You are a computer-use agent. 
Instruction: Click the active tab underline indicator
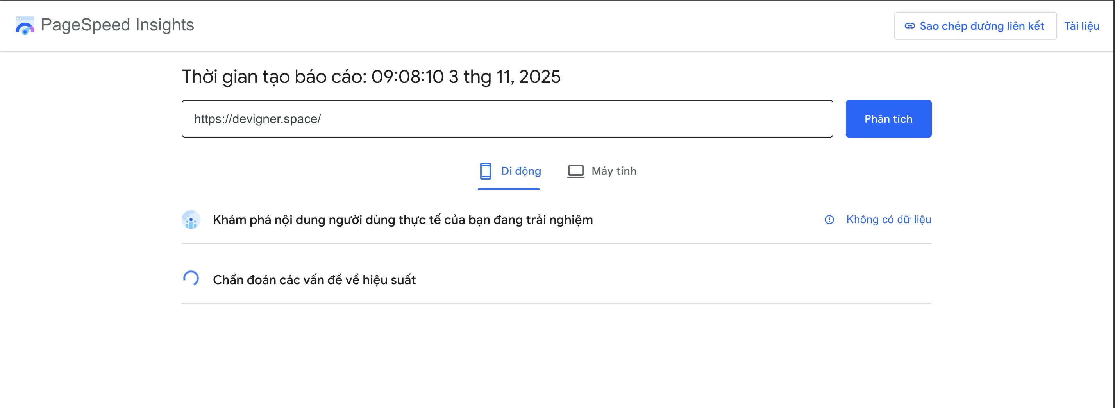tap(509, 189)
